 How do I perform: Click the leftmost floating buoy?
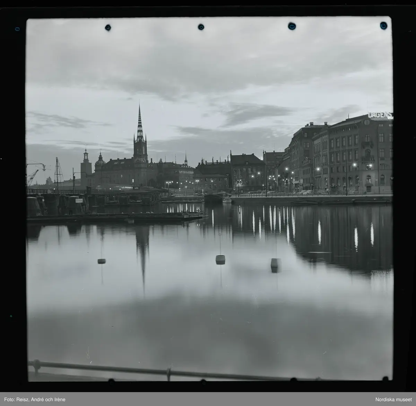click(102, 261)
